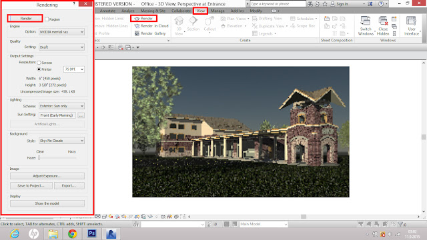Click the Show the model button
This screenshot has height=240, width=427.
[47, 203]
